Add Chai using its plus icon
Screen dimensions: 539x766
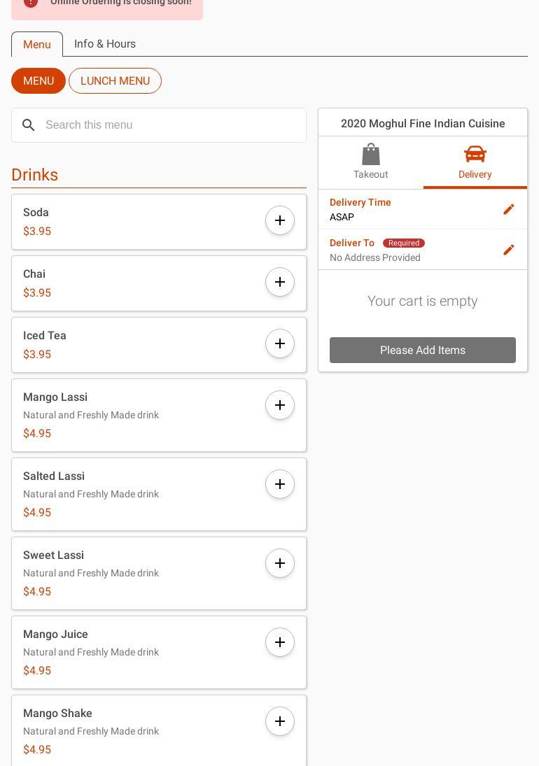point(280,282)
